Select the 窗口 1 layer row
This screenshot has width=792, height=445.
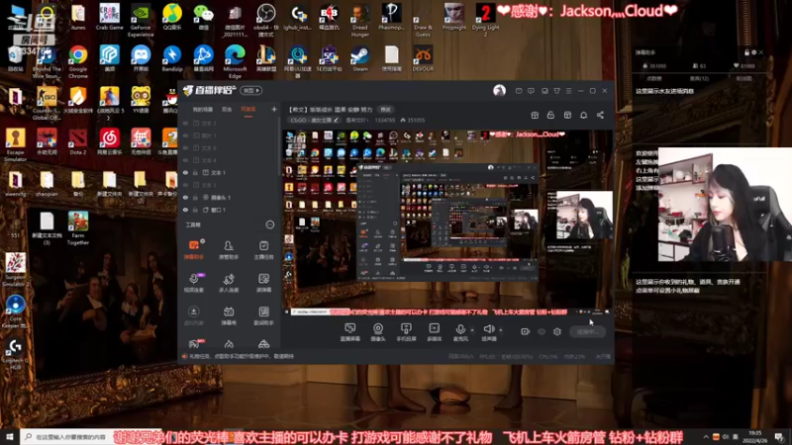click(x=230, y=210)
